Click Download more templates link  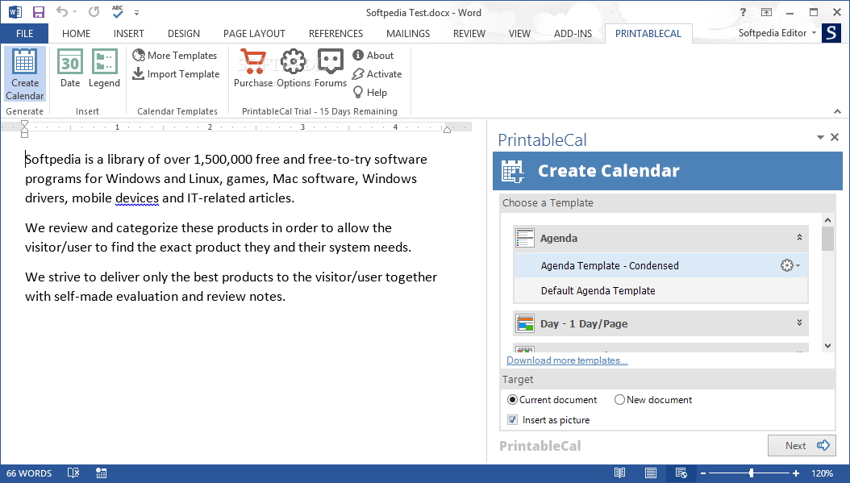[x=567, y=360]
